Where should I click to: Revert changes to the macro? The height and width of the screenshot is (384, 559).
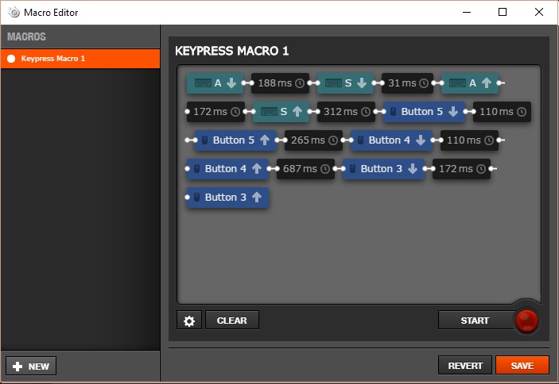point(465,366)
